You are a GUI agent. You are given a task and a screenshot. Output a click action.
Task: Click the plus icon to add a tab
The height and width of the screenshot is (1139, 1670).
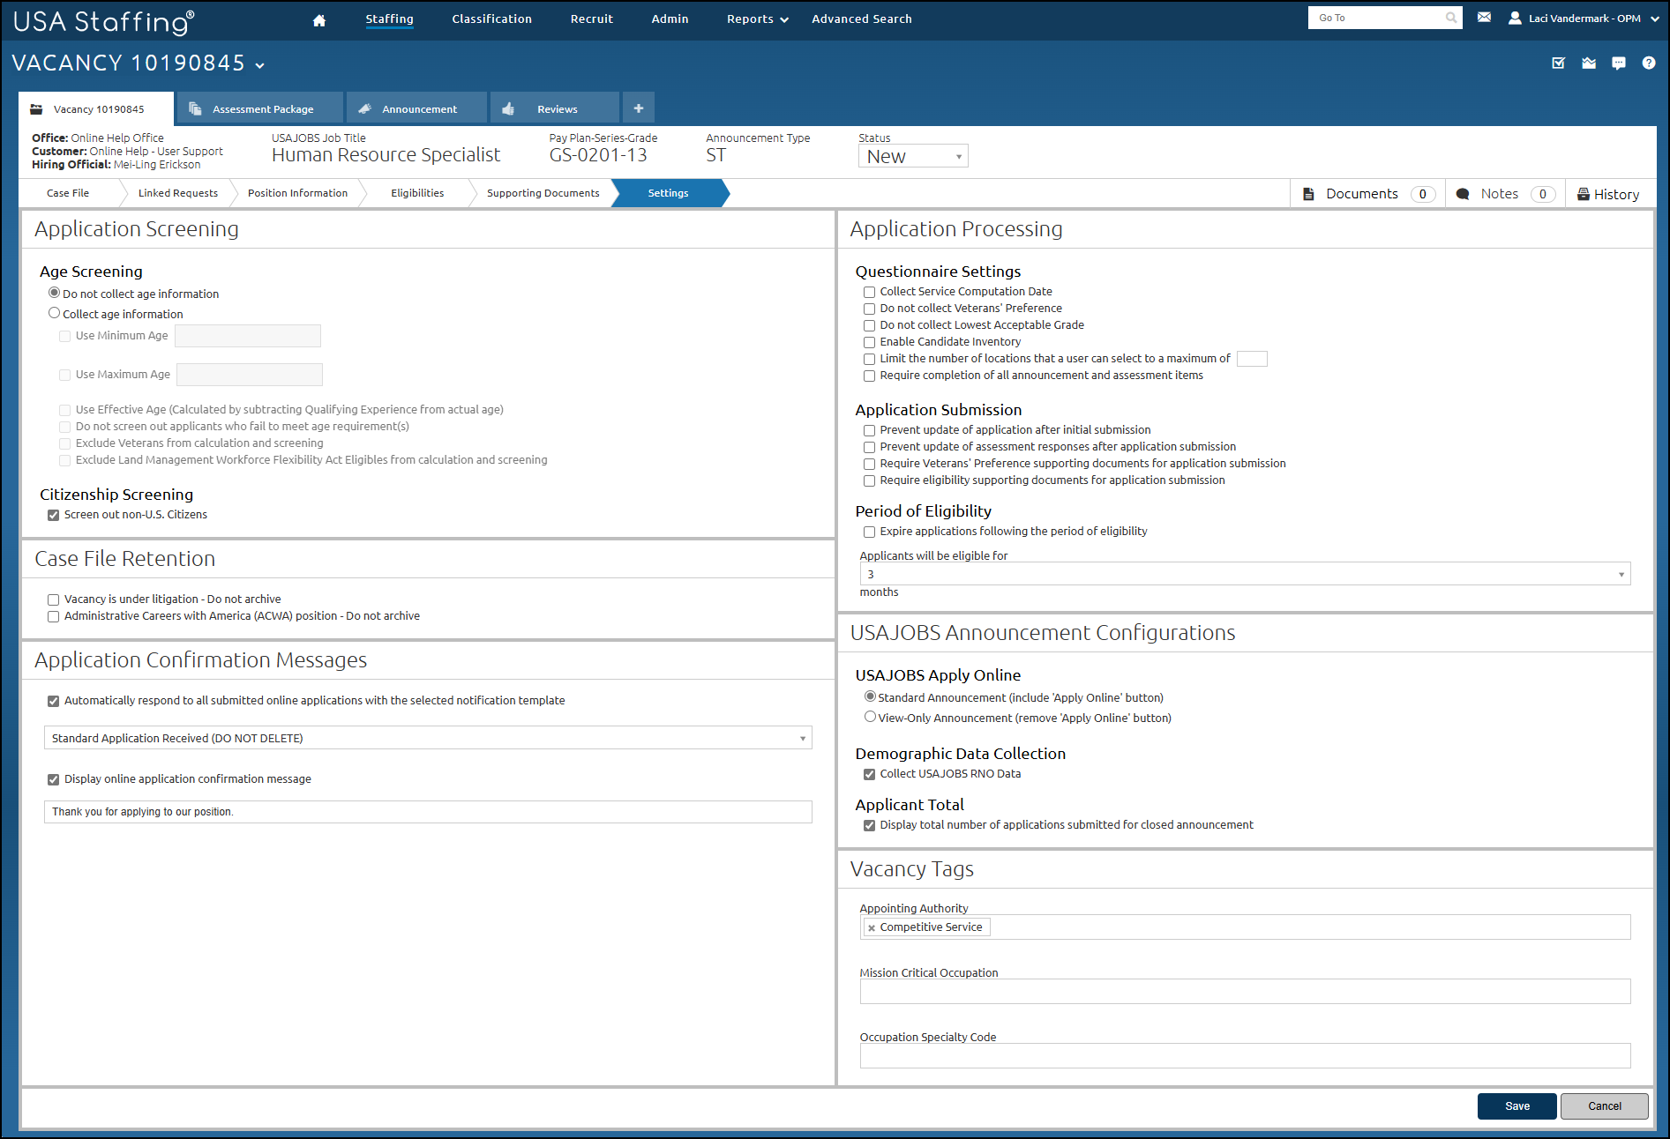point(638,108)
